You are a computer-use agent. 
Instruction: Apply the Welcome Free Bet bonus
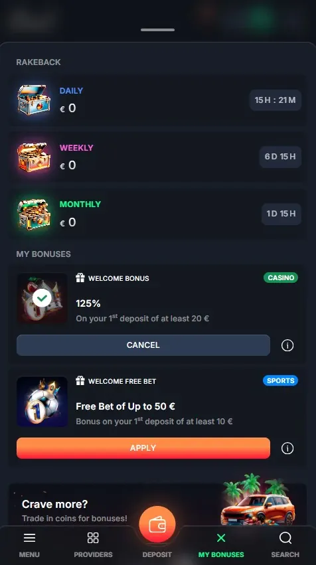tap(143, 448)
